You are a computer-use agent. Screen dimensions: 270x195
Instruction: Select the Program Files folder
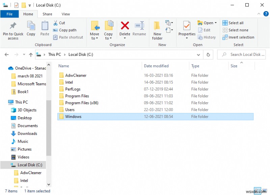click(x=74, y=96)
